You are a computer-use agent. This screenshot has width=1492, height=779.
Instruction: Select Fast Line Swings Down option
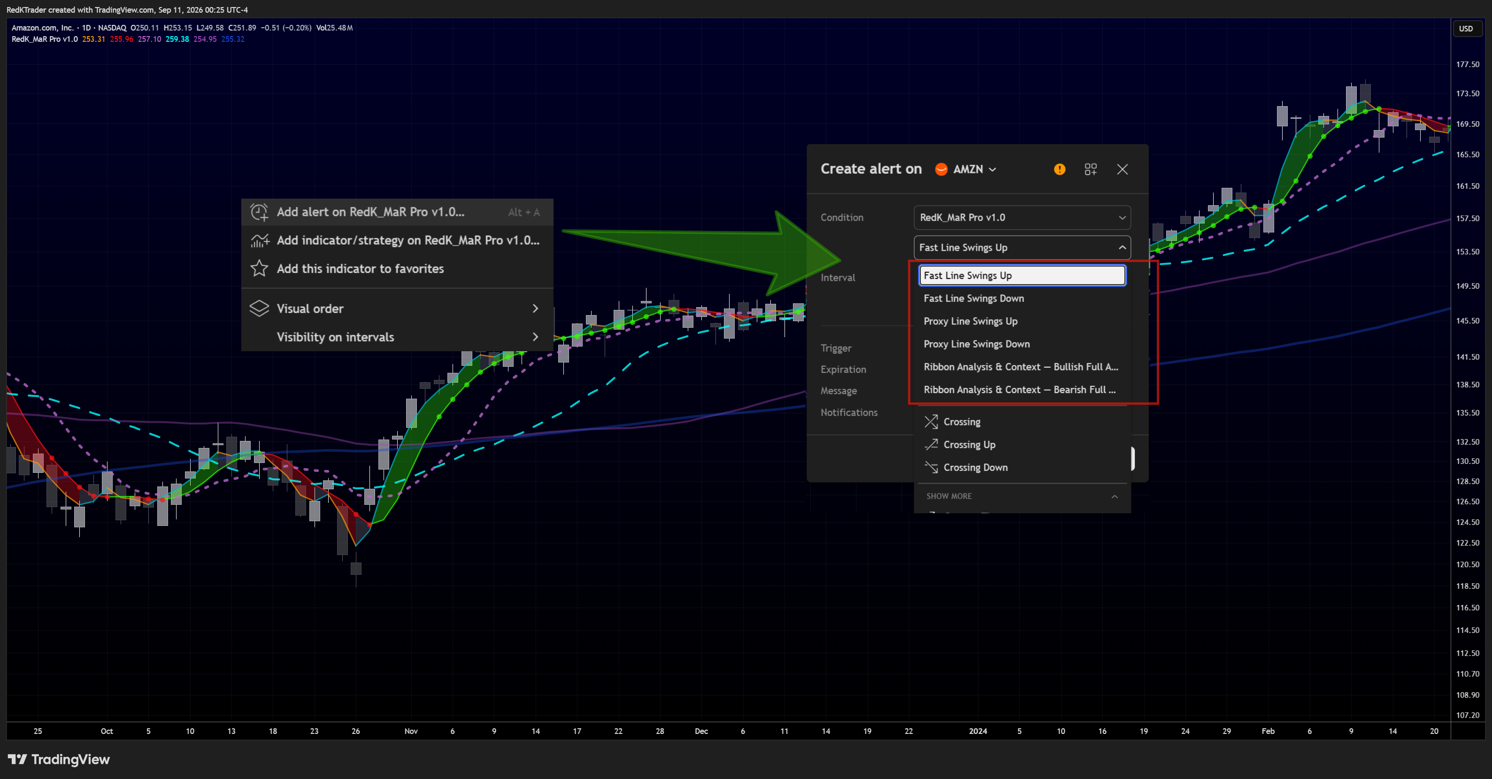1022,298
